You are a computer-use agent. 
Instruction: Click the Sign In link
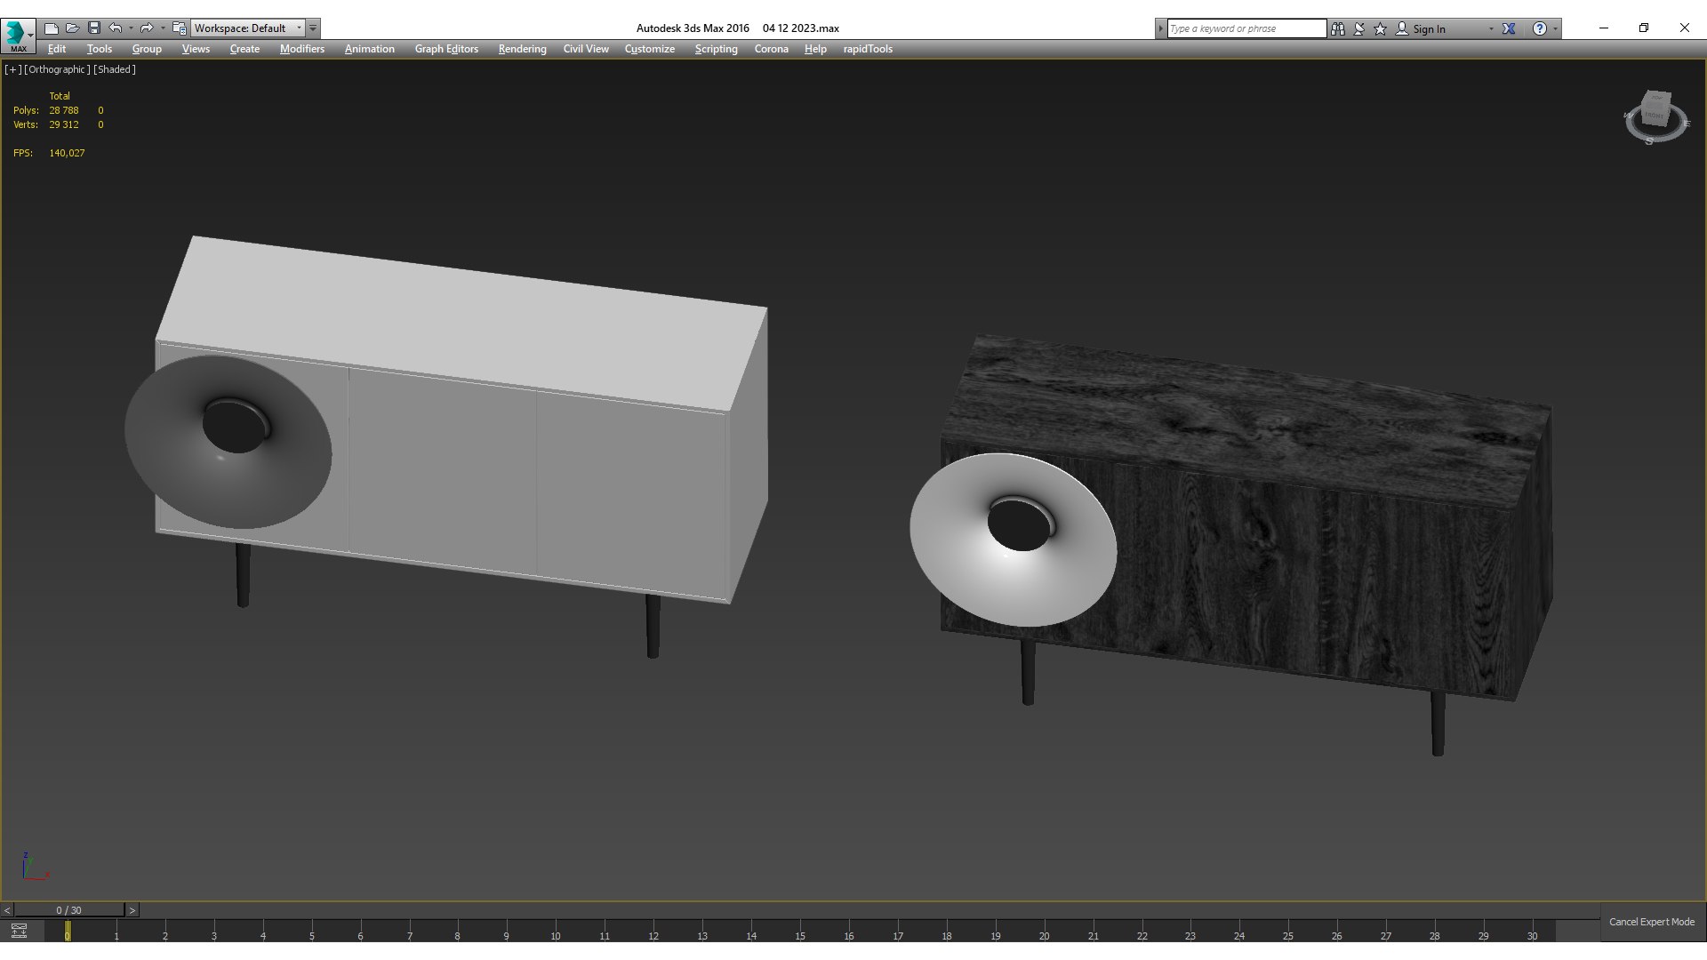point(1429,28)
